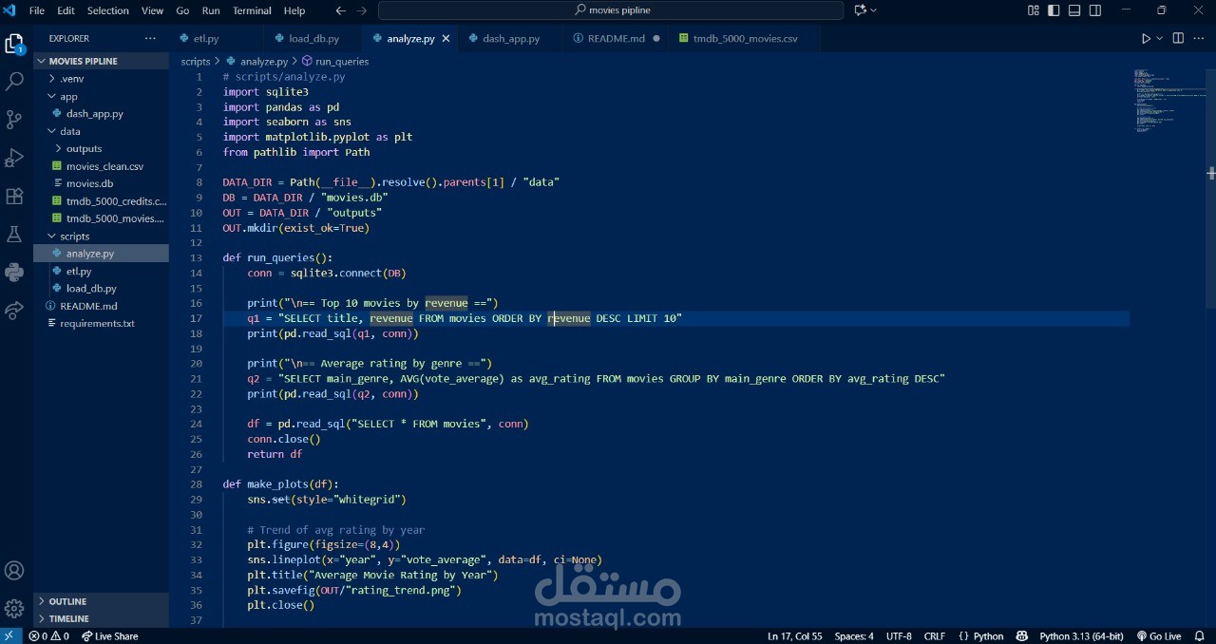Image resolution: width=1216 pixels, height=644 pixels.
Task: Click the Spaces: 4 indentation selector
Action: click(854, 636)
